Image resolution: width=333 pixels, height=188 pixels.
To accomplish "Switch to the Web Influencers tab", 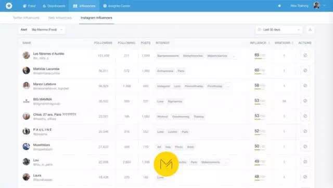I will 60,18.
